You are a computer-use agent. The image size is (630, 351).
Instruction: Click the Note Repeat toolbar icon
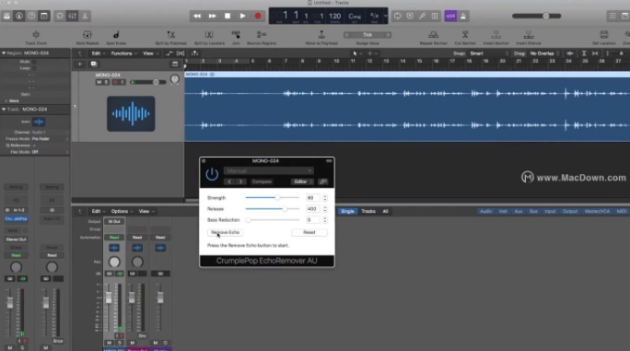87,38
